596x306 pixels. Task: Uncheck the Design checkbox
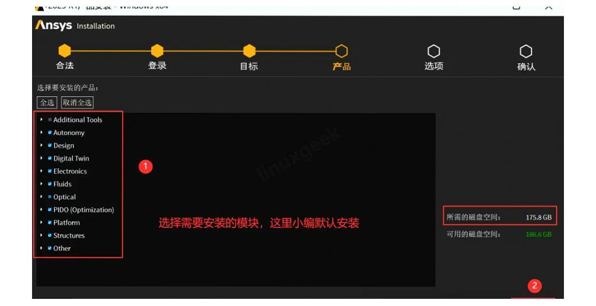(x=50, y=145)
